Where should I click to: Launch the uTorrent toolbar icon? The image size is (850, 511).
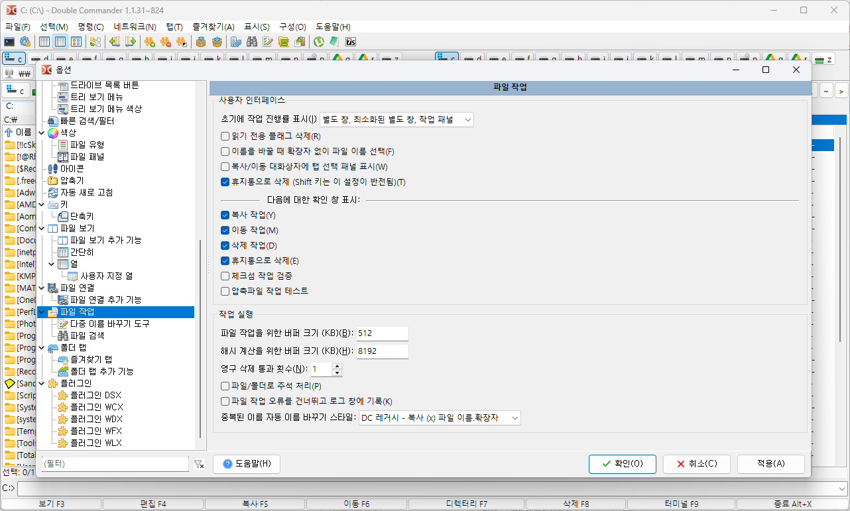(319, 42)
